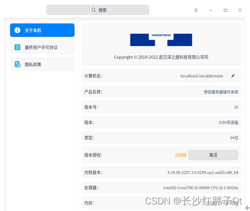Click the privacy policy icon beside 隐私政策
The image size is (250, 211).
[17, 64]
